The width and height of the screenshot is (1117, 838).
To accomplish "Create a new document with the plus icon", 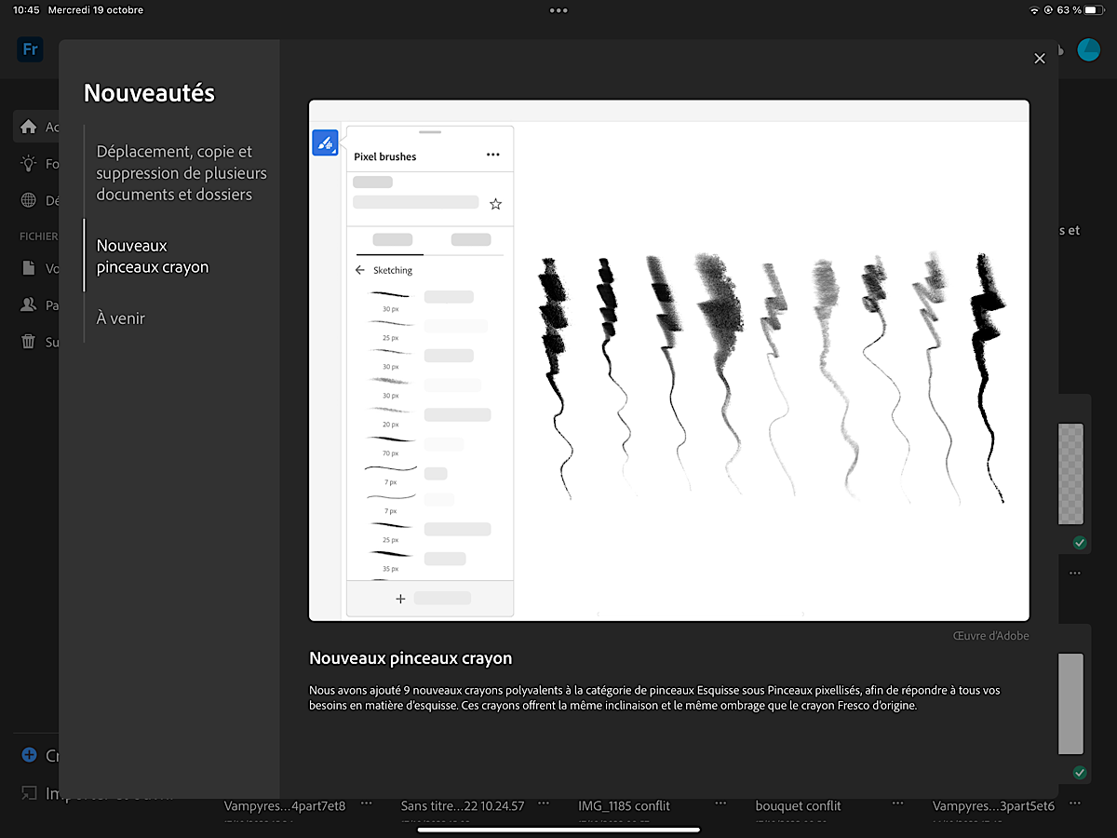I will click(29, 755).
